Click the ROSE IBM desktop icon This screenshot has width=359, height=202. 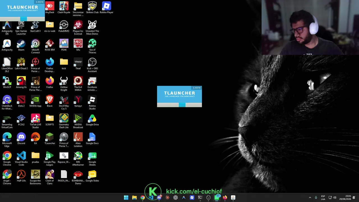(x=50, y=45)
